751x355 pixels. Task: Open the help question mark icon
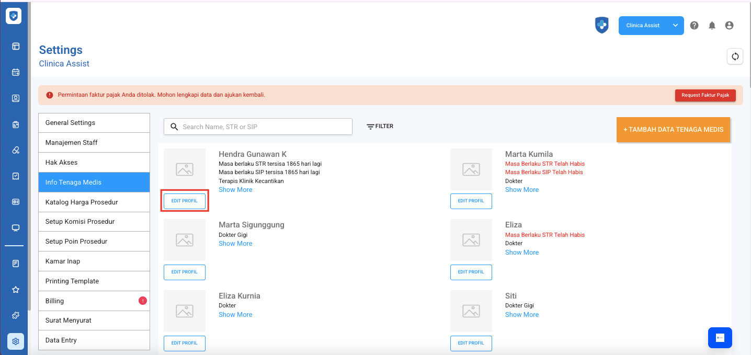click(694, 26)
